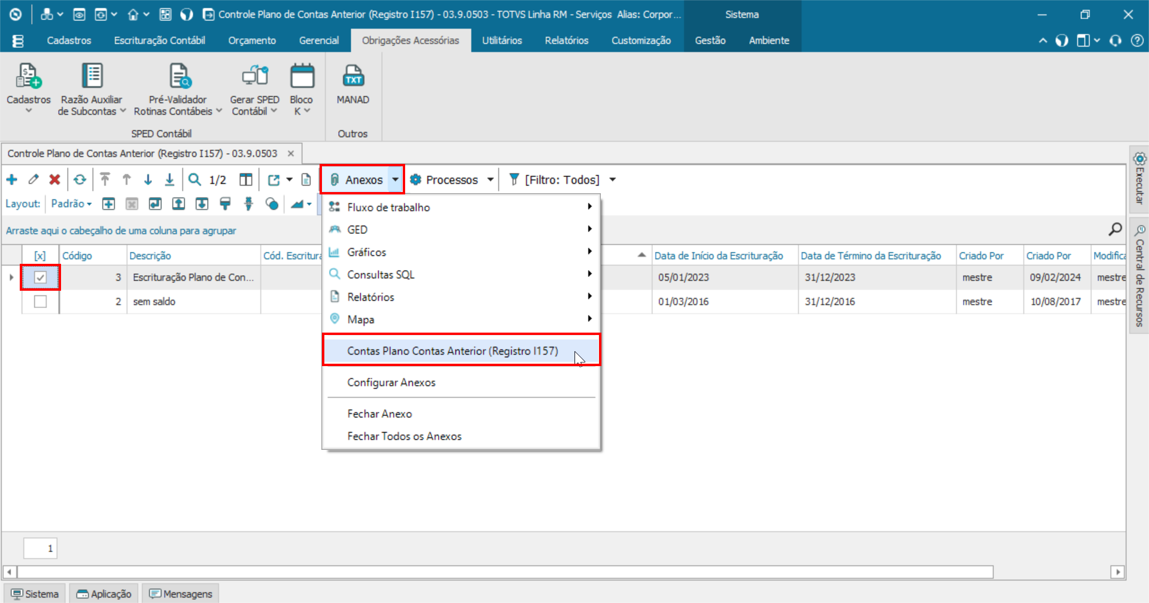Go to previous record arrow
The image size is (1149, 603).
(126, 179)
